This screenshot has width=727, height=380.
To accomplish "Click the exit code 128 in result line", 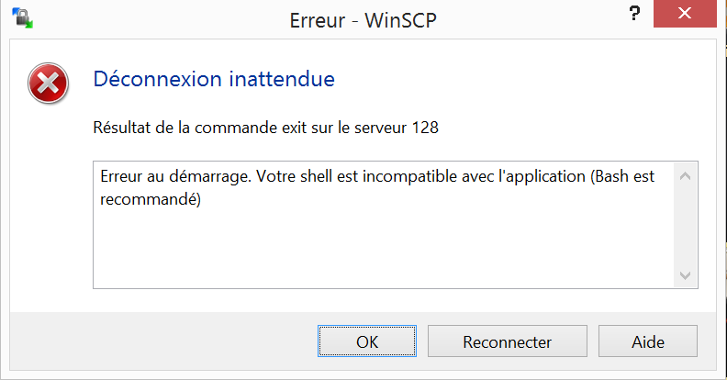I will coord(425,128).
